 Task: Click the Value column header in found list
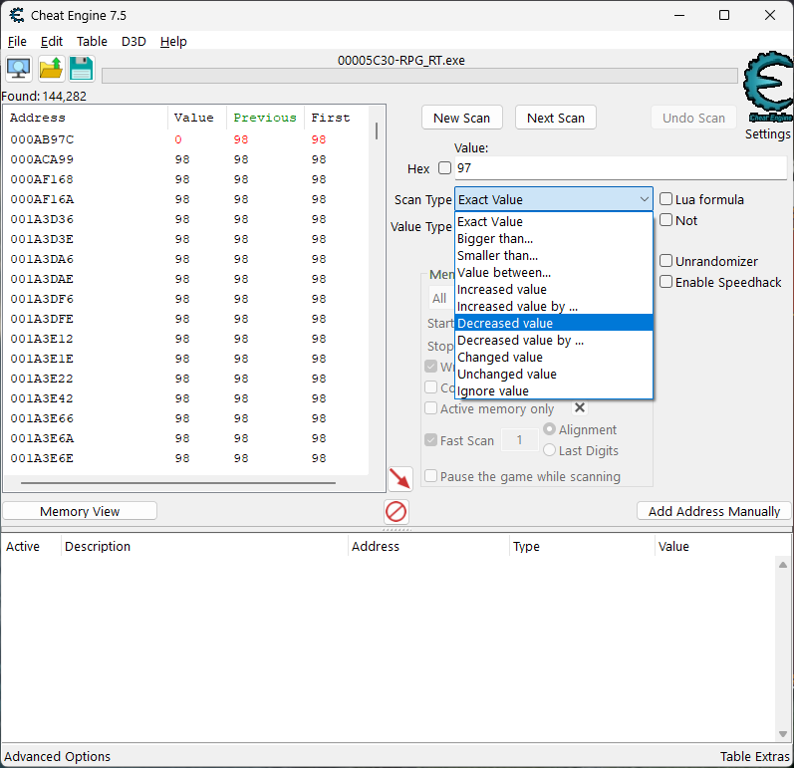[x=197, y=118]
